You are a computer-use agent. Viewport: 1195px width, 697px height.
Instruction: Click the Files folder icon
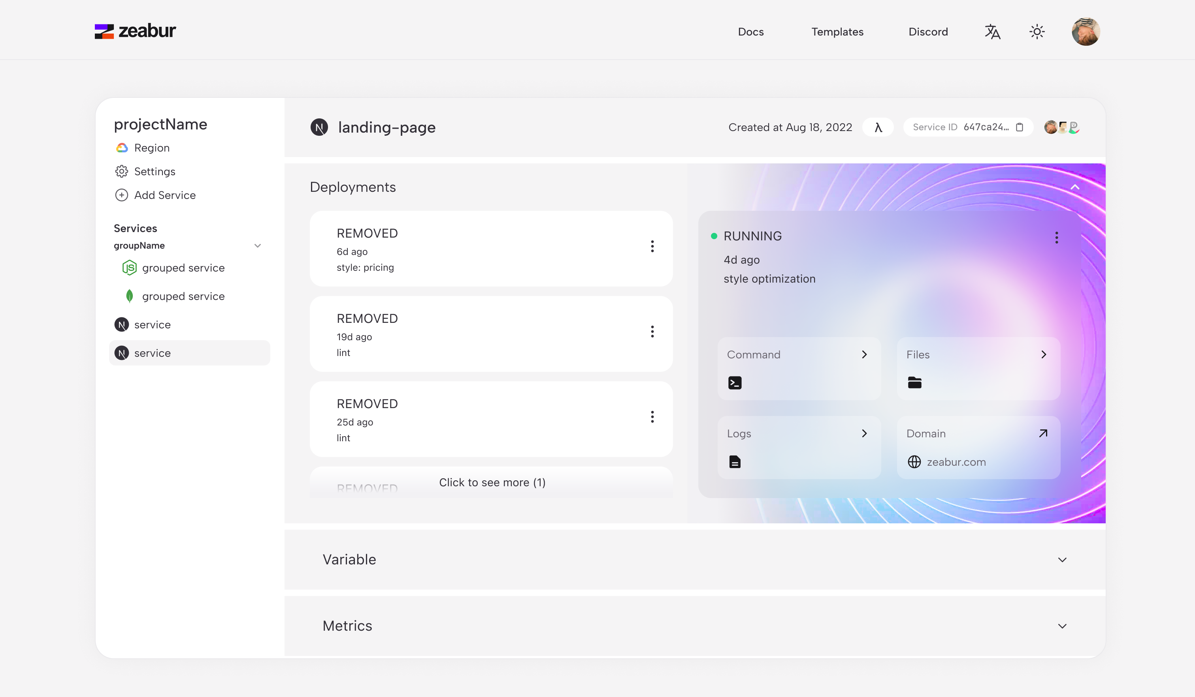915,382
